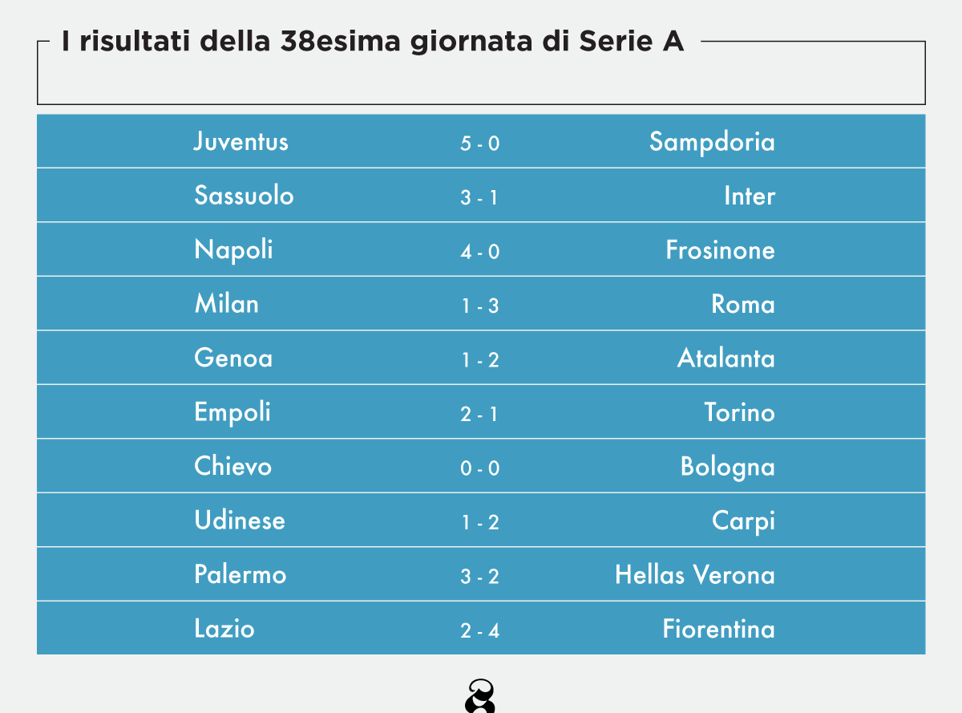The height and width of the screenshot is (713, 962).
Task: Click the Frosinone team name
Action: [720, 250]
